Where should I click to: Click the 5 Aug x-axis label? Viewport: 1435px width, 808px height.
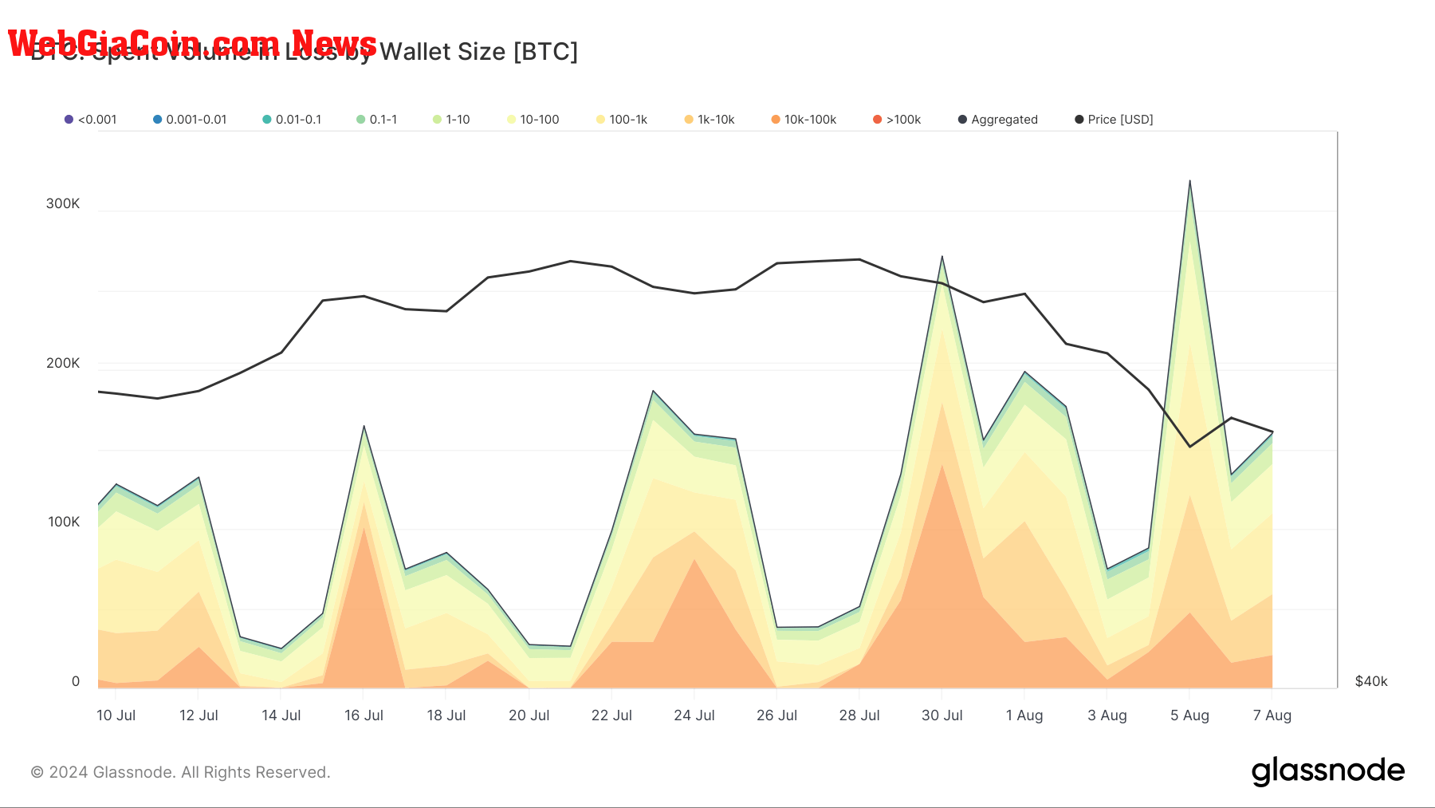(1190, 715)
